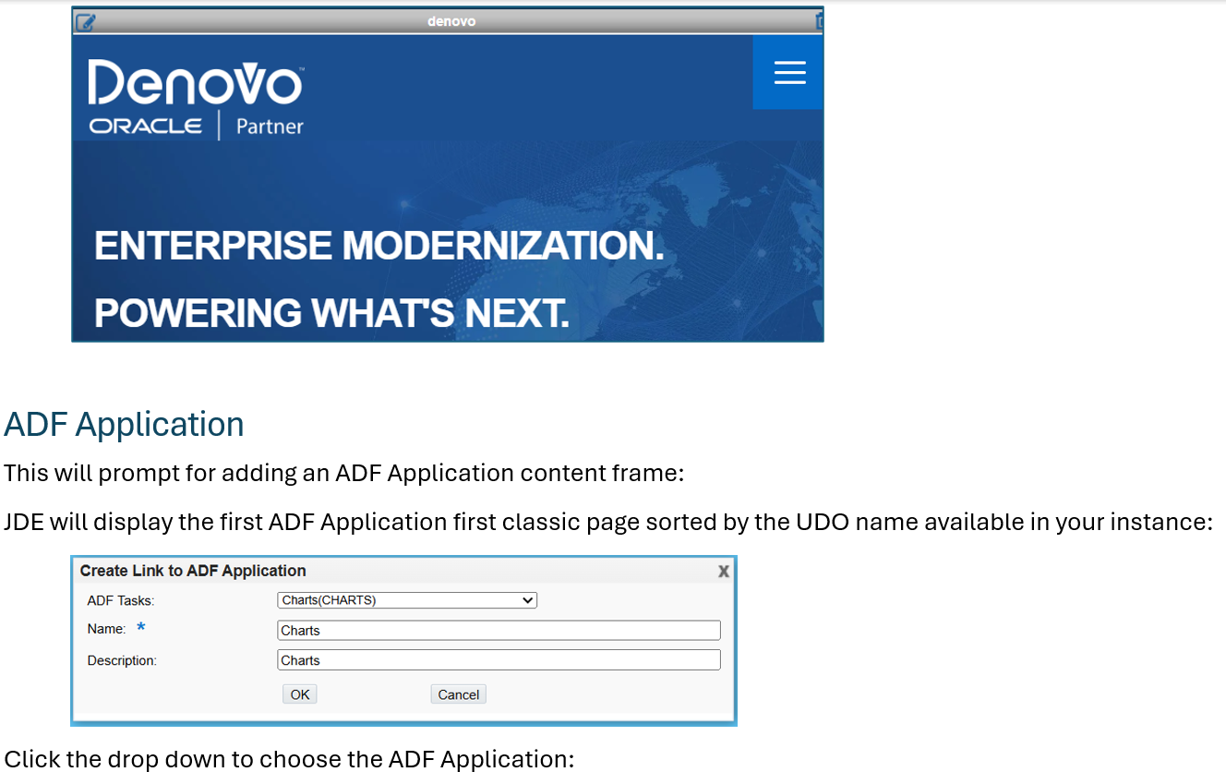
Task: Click the ADF Application section heading
Action: (125, 425)
